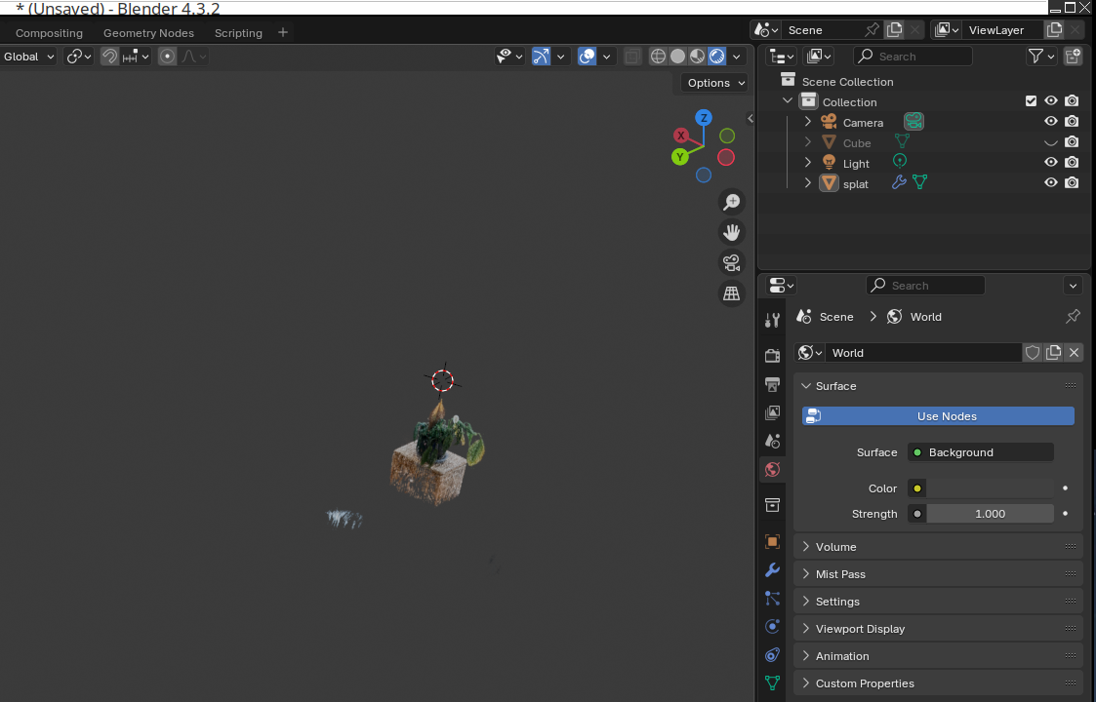Hide the splat object in viewport
1096x702 pixels.
click(1051, 183)
